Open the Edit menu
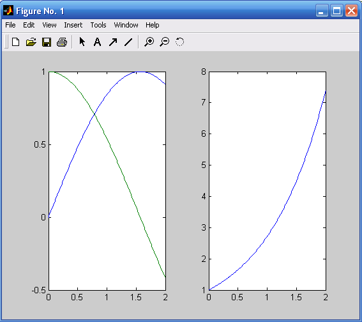Image resolution: width=362 pixels, height=322 pixels. tap(29, 25)
